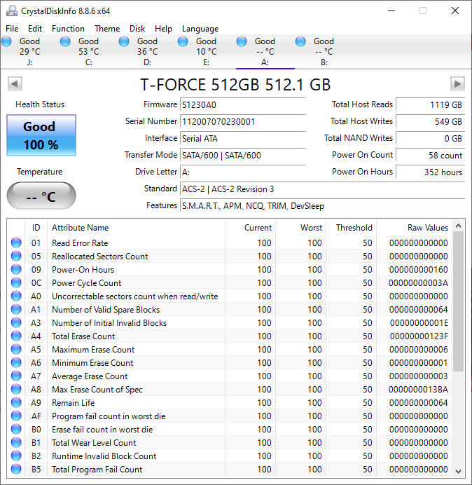Open the Function menu
The width and height of the screenshot is (472, 485).
[68, 29]
